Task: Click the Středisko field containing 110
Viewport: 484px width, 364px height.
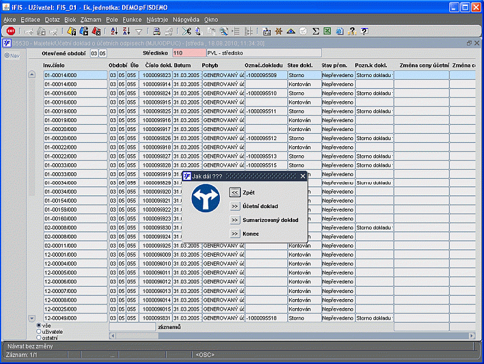Action: 188,53
